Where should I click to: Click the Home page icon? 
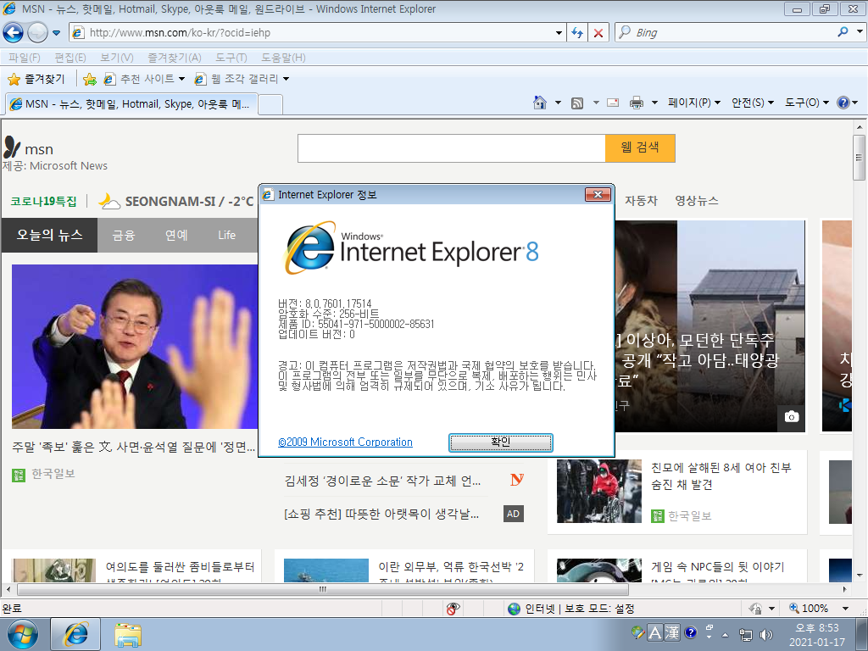pos(540,103)
